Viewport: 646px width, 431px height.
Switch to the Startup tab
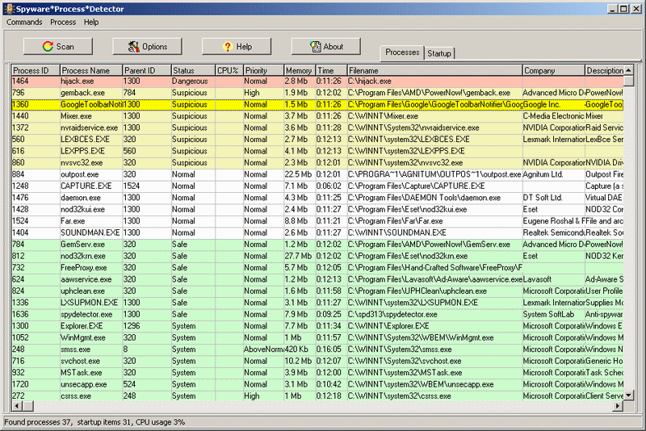click(x=439, y=53)
